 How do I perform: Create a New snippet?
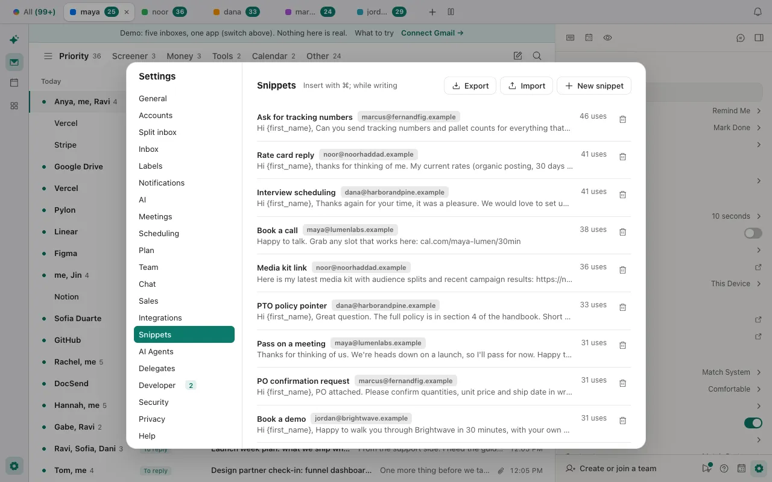(x=594, y=86)
